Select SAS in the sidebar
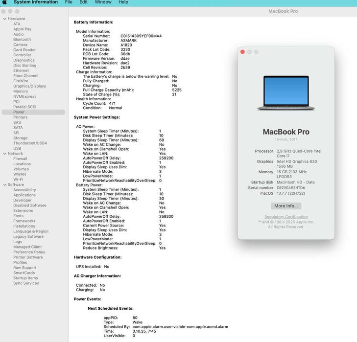Viewport: 357px width, 342px height. pyautogui.click(x=17, y=122)
